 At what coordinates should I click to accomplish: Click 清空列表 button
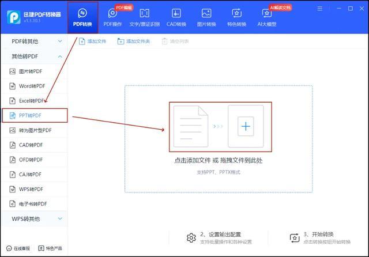(175, 41)
